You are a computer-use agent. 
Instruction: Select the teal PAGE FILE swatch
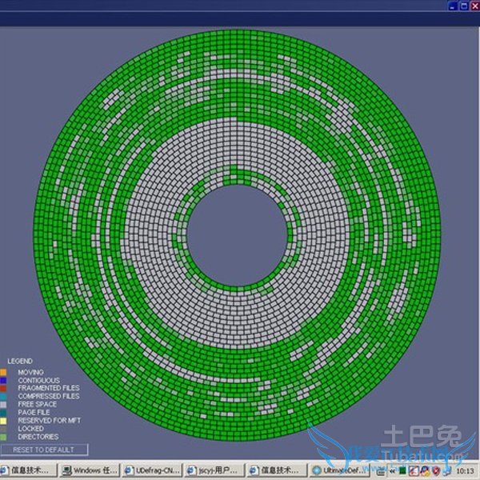(3, 413)
